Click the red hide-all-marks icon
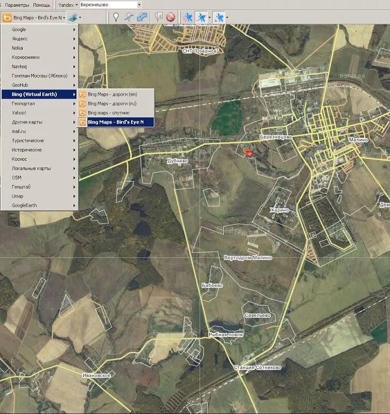 click(171, 17)
